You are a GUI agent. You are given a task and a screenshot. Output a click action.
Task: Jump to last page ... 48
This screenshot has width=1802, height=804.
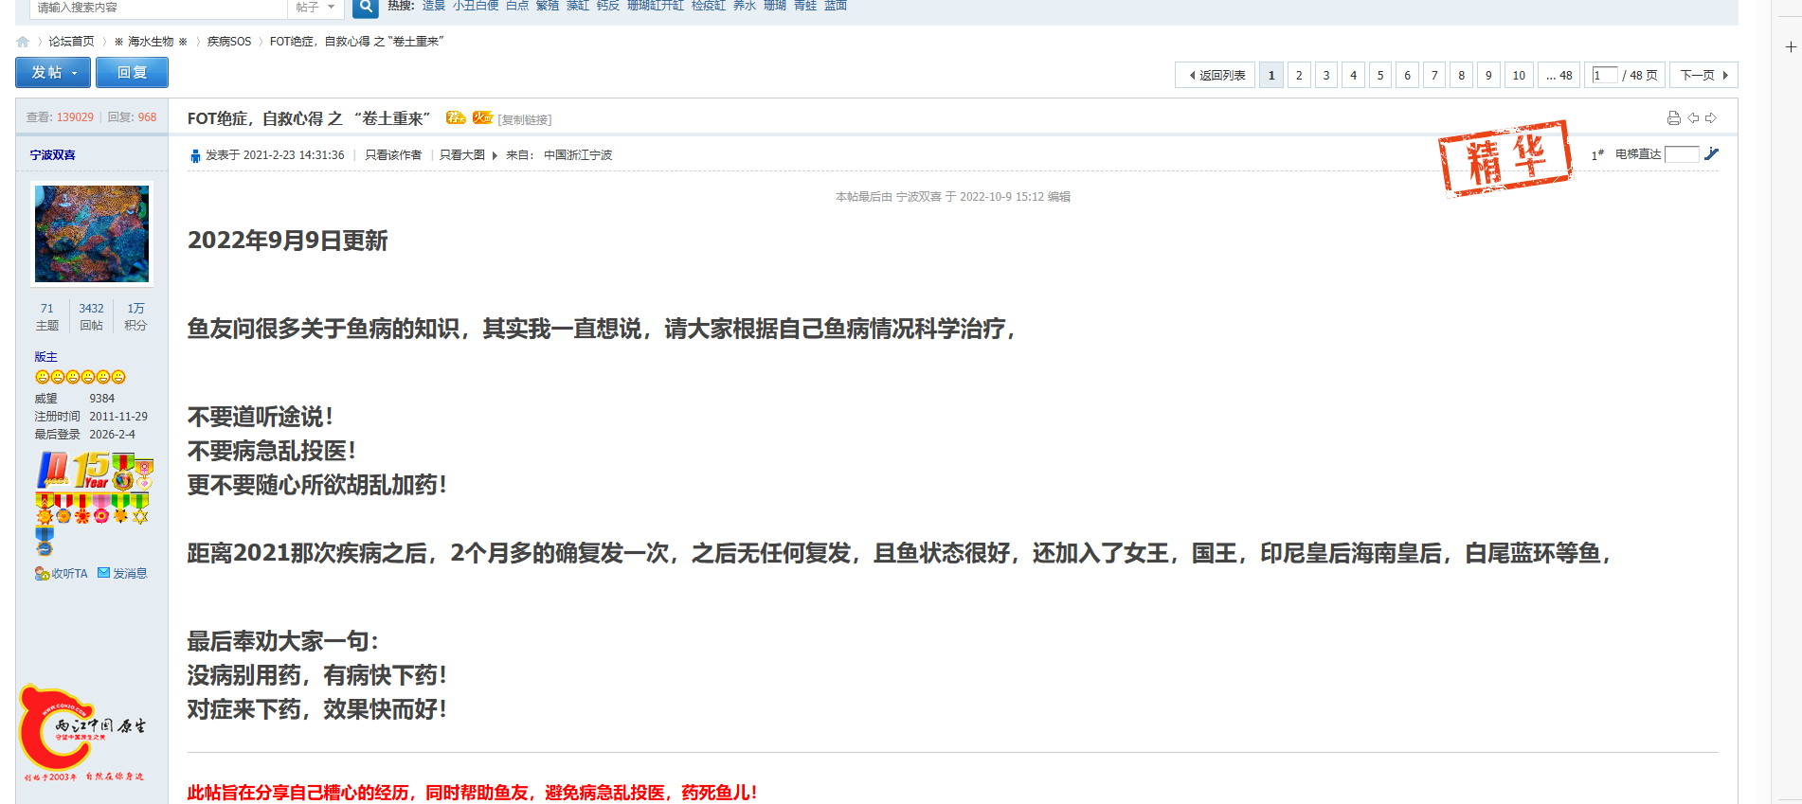(x=1559, y=75)
